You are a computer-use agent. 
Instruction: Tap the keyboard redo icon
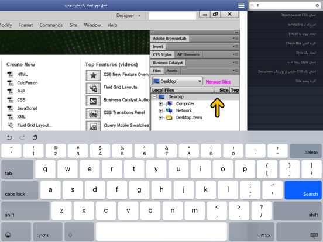[22, 137]
